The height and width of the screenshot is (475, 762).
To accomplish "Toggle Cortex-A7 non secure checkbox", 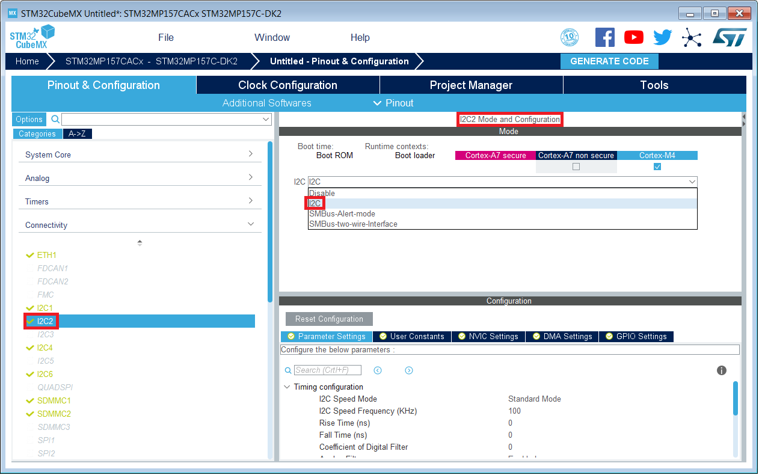I will [x=576, y=167].
